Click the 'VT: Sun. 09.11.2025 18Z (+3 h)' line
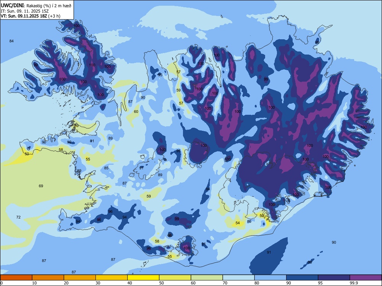The width and height of the screenshot is (382, 286). point(31,16)
